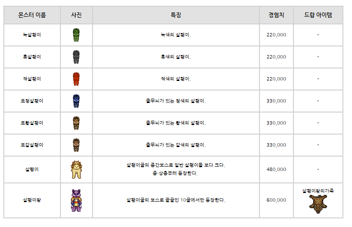The height and width of the screenshot is (227, 352).
Task: Click the 몬스터 이름 column header
Action: [32, 15]
